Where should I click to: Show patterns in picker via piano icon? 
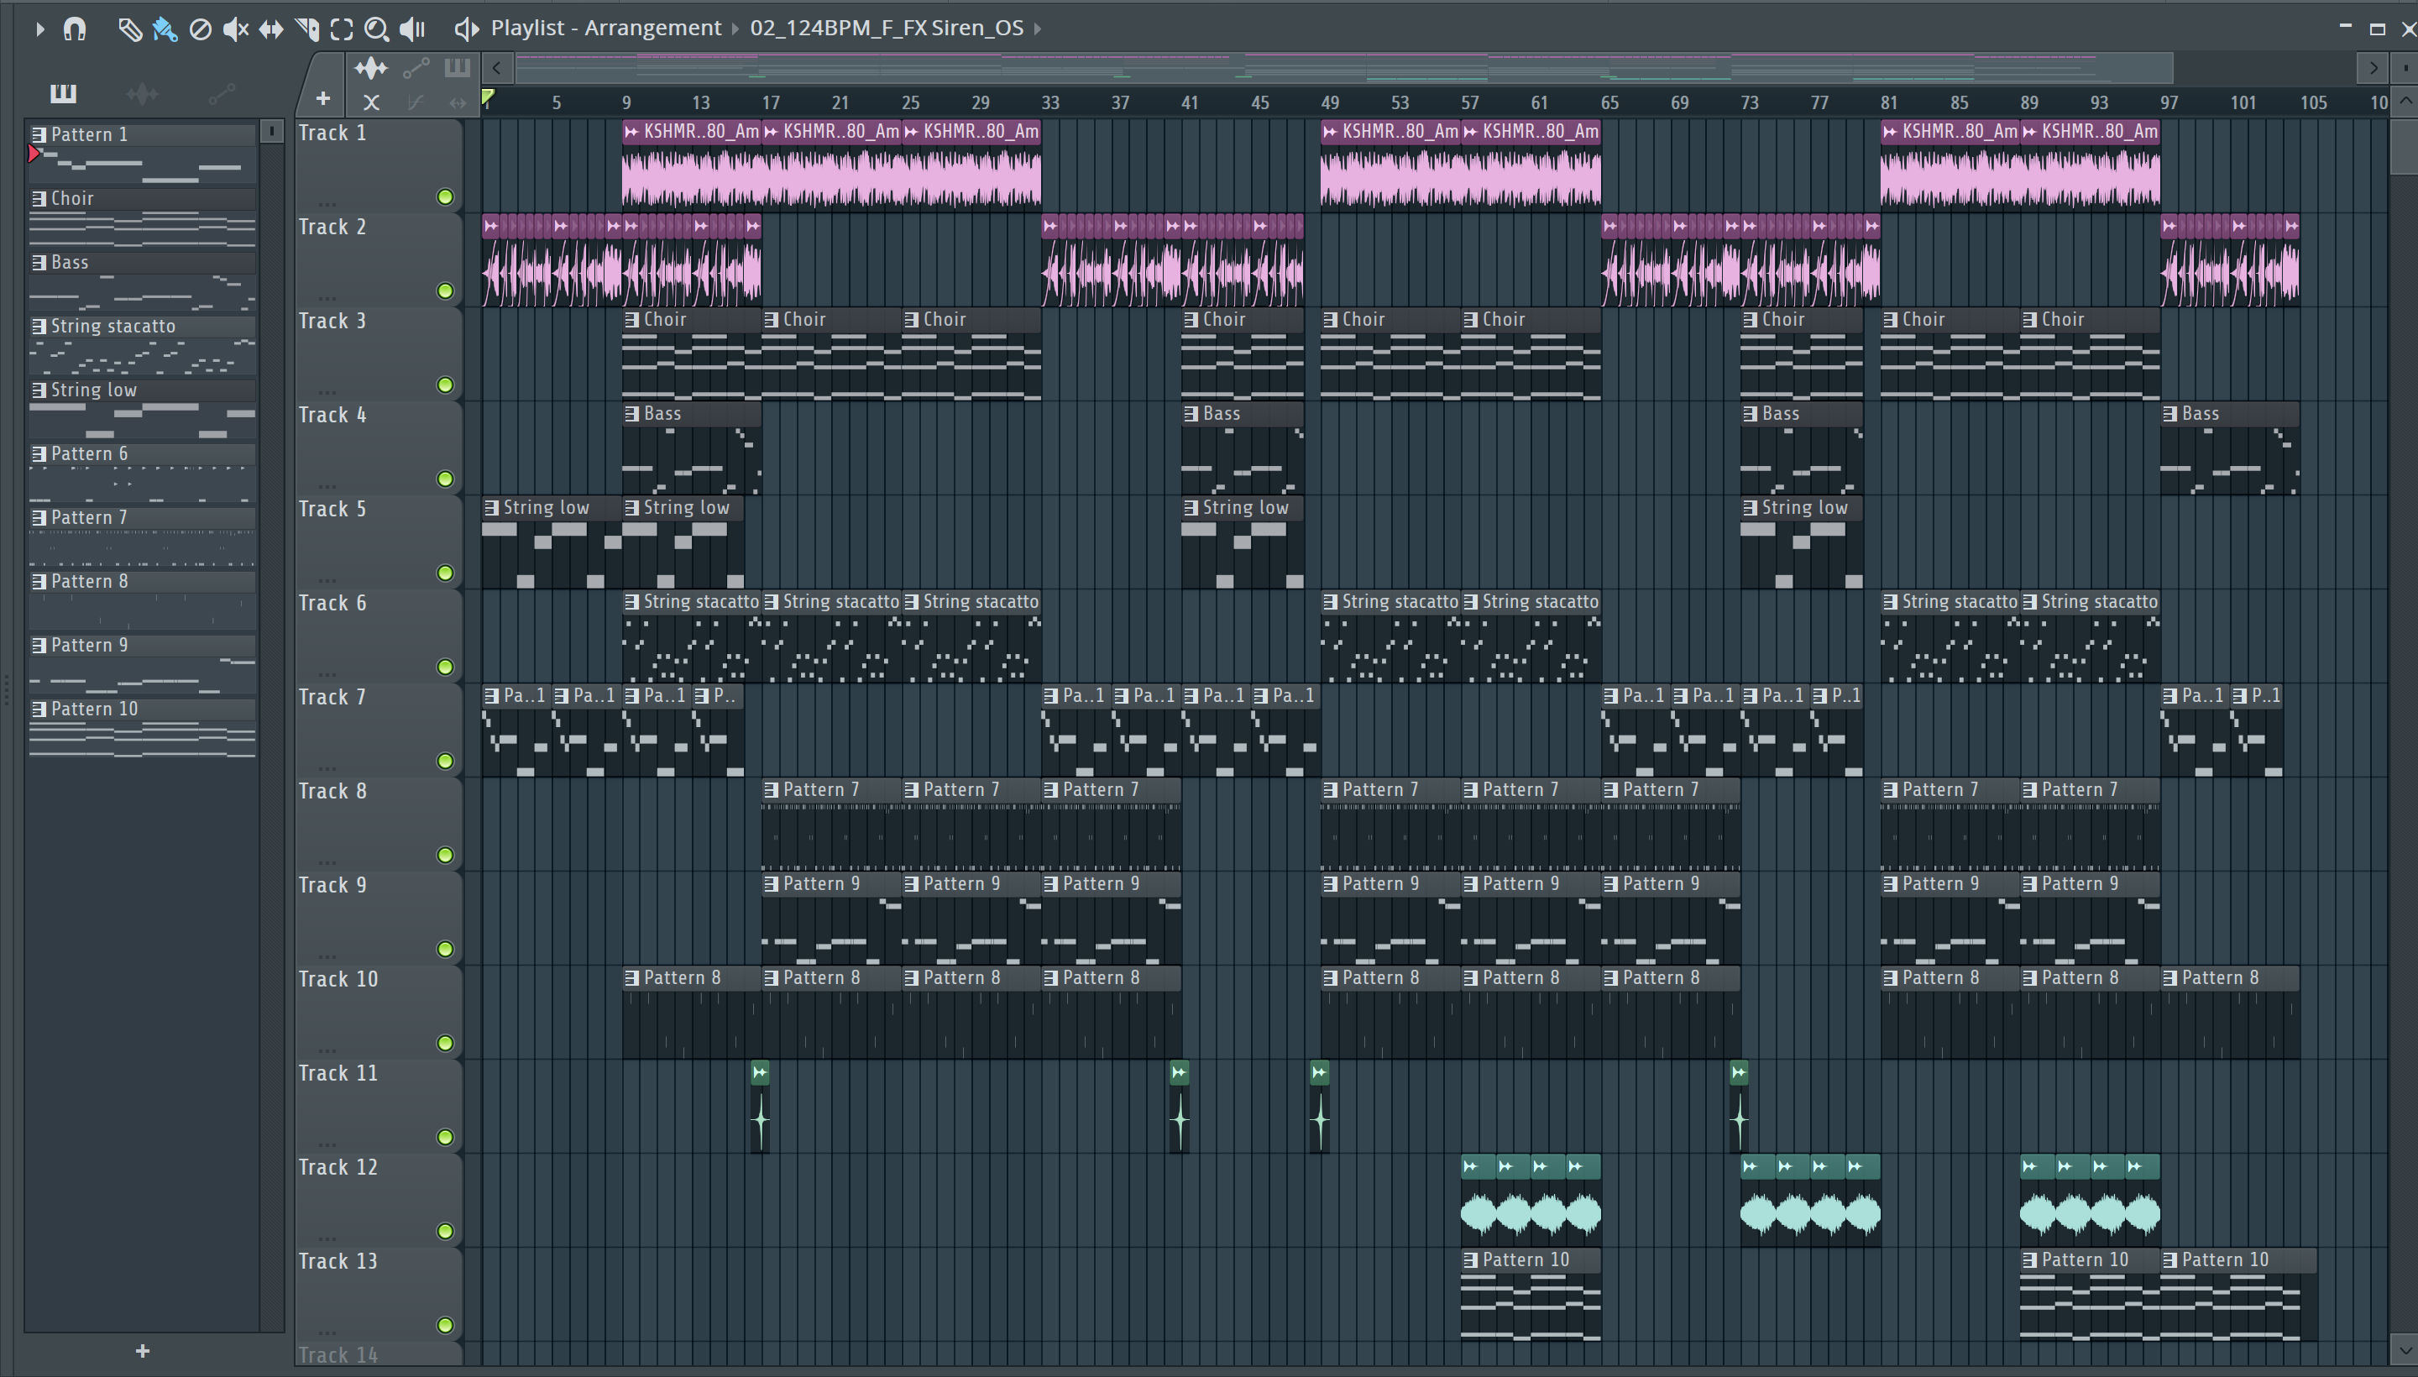point(63,92)
